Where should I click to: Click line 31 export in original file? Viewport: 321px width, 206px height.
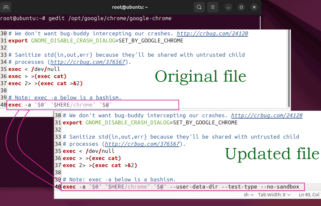(18, 40)
